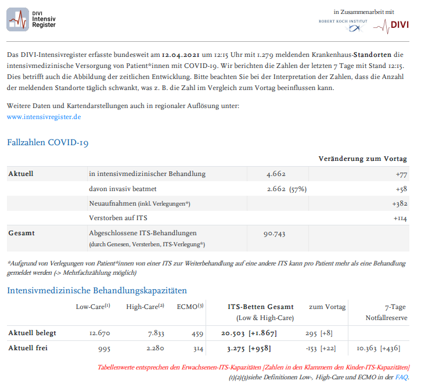Click the ECMO column header
Image resolution: width=421 pixels, height=388 pixels.
[x=190, y=307]
